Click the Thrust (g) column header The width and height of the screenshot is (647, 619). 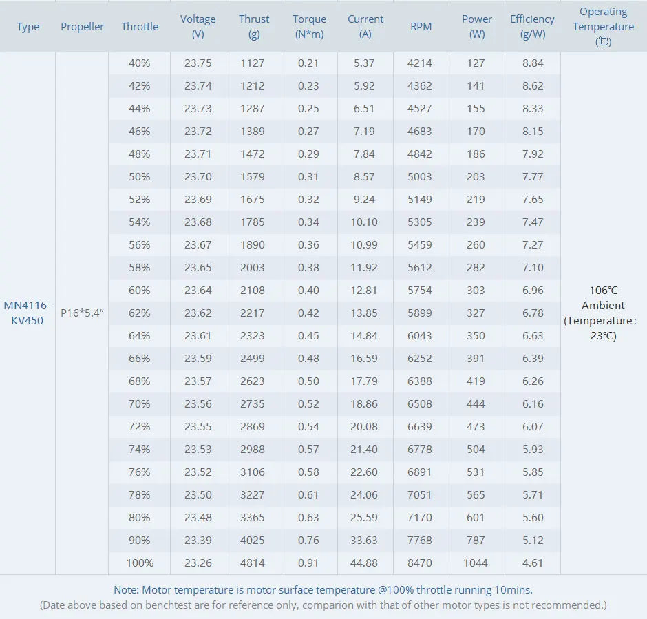pos(254,27)
